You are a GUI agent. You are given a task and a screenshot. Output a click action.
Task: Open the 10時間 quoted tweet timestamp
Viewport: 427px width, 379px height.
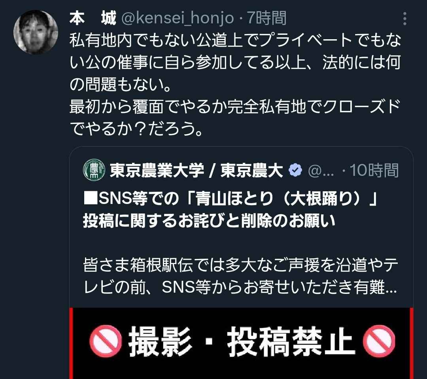click(x=374, y=170)
